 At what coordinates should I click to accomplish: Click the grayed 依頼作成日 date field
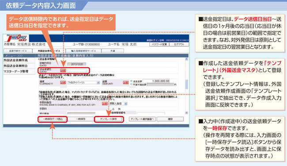point(77,64)
